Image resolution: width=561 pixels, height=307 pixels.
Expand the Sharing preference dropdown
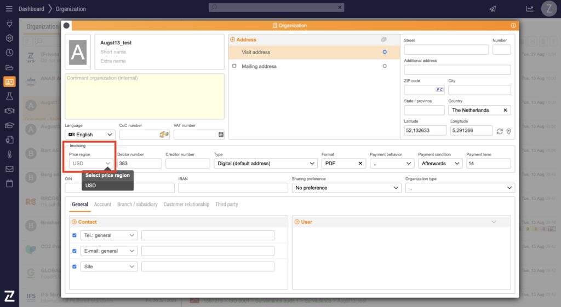(x=346, y=188)
